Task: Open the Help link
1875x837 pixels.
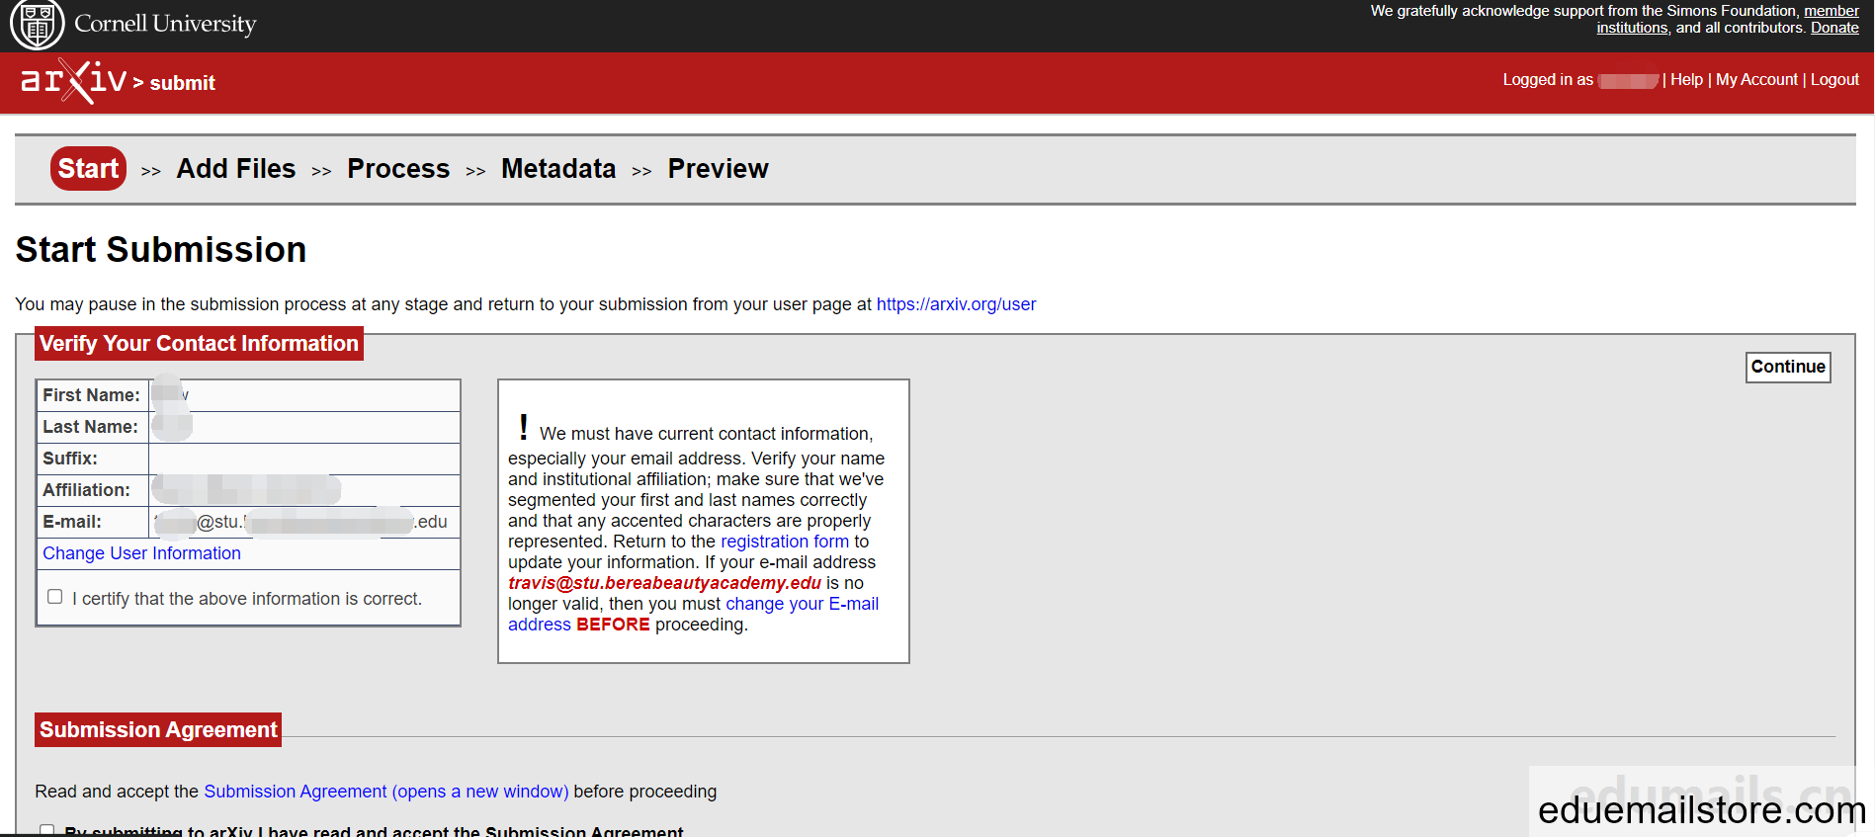Action: (1686, 79)
